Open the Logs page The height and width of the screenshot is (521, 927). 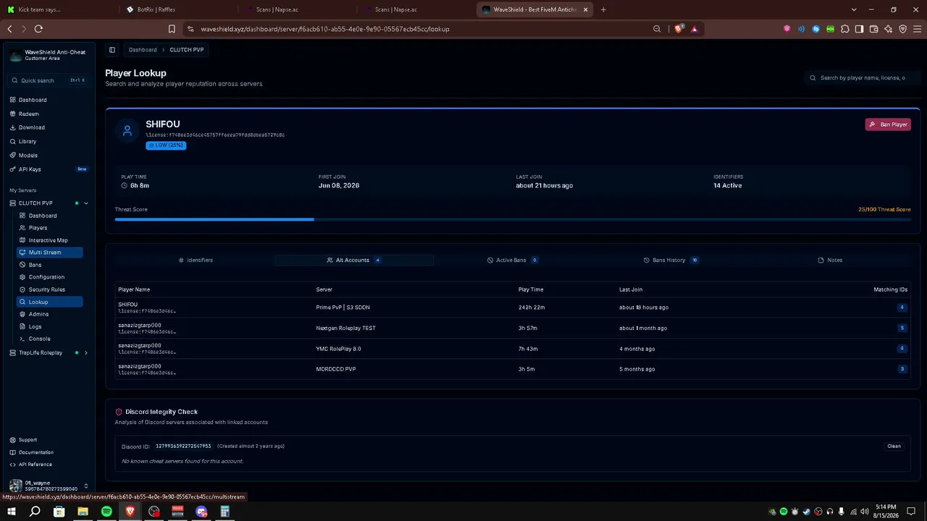[x=35, y=326]
